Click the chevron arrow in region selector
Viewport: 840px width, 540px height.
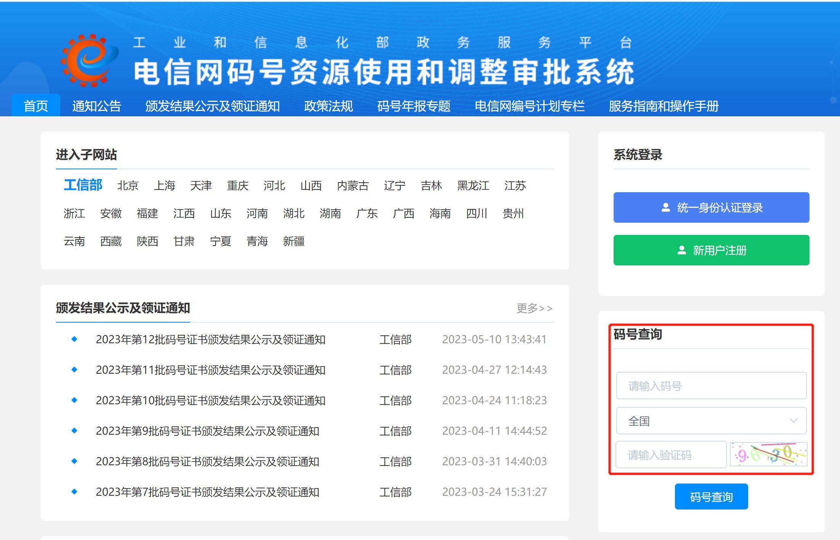tap(793, 421)
